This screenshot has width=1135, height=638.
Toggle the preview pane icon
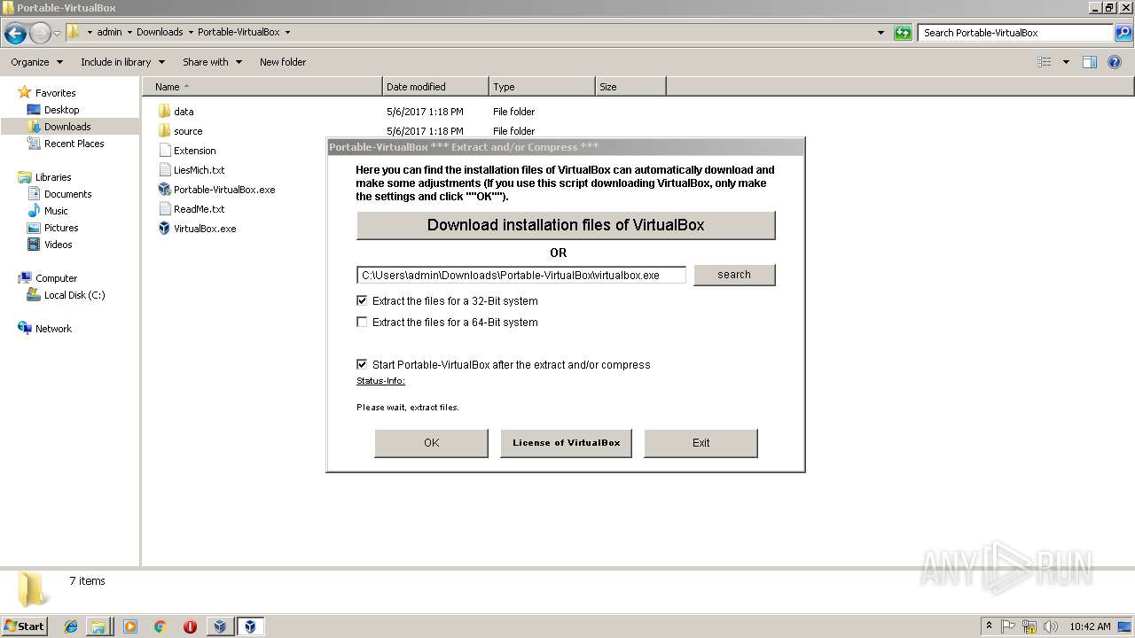1090,62
